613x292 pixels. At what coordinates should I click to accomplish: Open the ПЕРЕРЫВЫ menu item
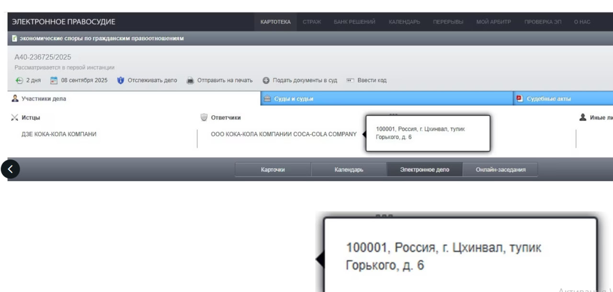pos(448,22)
